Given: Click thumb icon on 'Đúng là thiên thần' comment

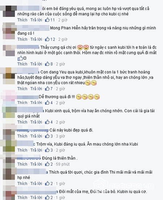Looking at the screenshot, I should [x=47, y=164].
